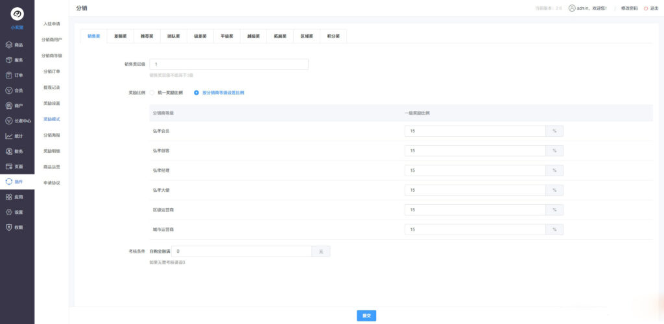Open the 财务 (Finance) sidebar icon
Screen dimensions: 664x324
click(9, 151)
